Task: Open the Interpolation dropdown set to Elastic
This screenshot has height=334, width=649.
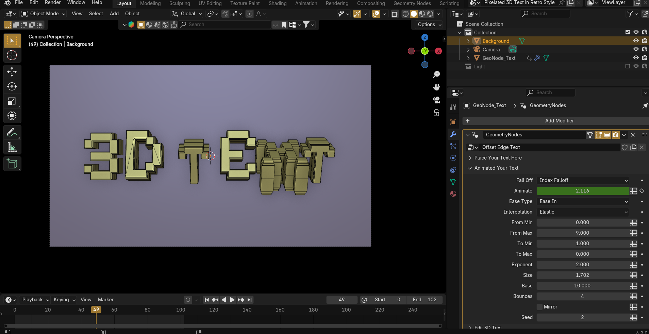Action: pyautogui.click(x=583, y=212)
